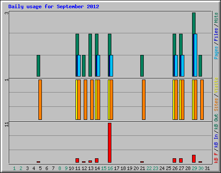
Task: Click the green Hits bar for day 21
Action: (142, 66)
